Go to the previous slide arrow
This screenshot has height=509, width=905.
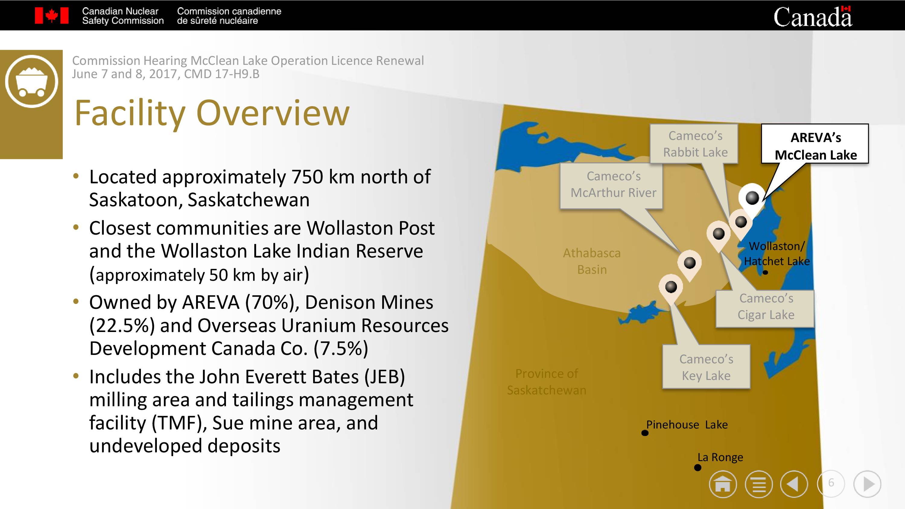[794, 484]
